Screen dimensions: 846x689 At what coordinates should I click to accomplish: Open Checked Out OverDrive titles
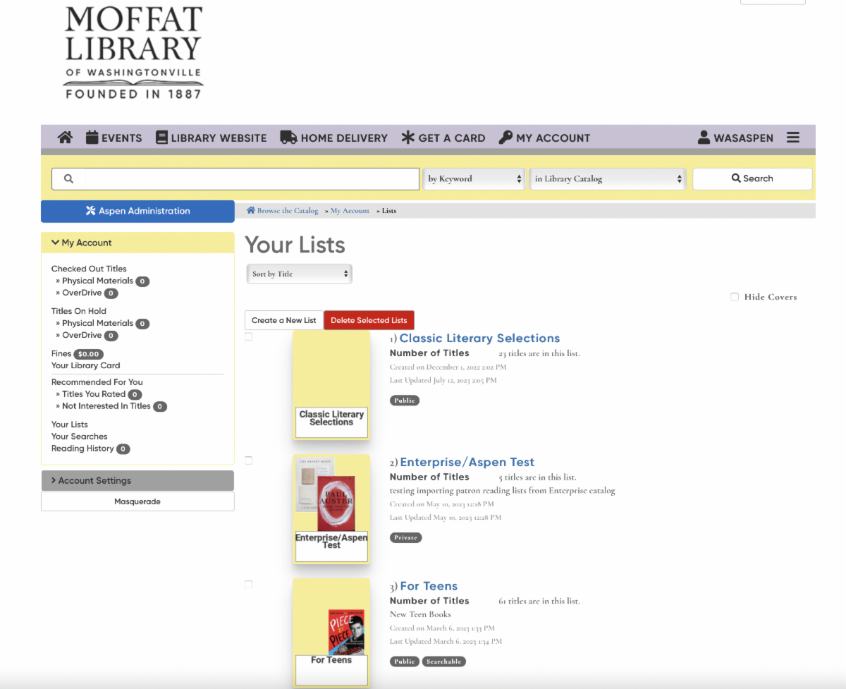coord(82,293)
